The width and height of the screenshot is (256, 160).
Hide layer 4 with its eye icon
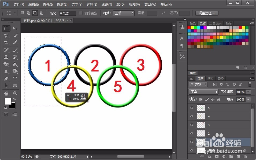(x=192, y=116)
